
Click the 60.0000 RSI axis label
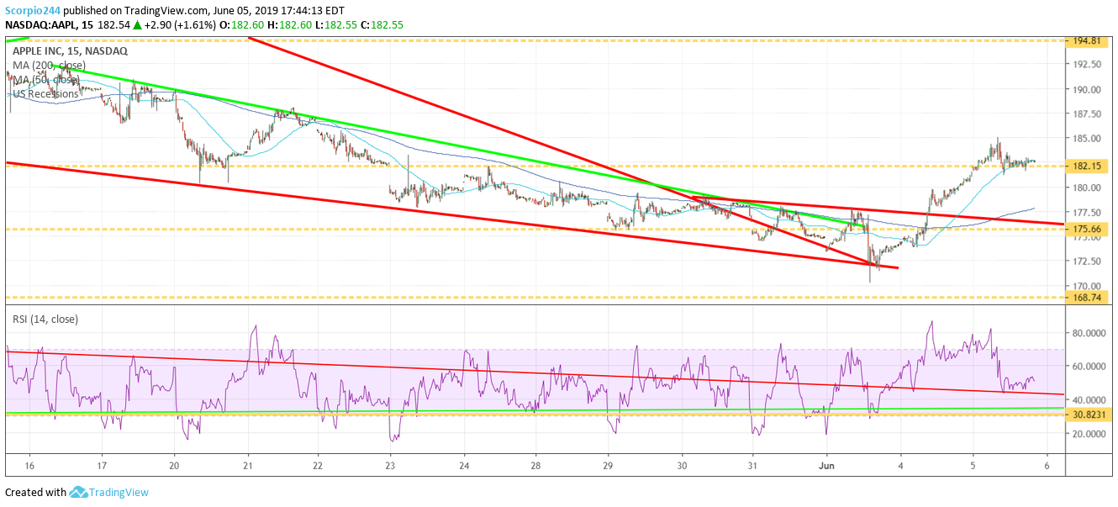pos(1091,367)
